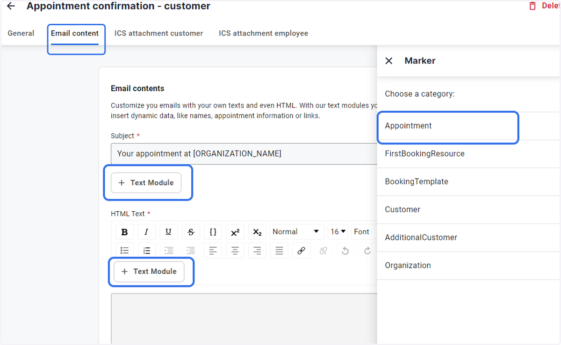Open the font size 16 dropdown

338,232
